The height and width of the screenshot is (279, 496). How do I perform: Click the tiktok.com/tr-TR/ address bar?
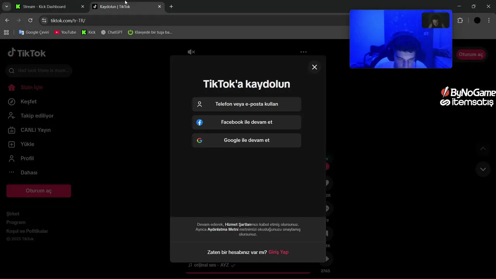point(194,21)
